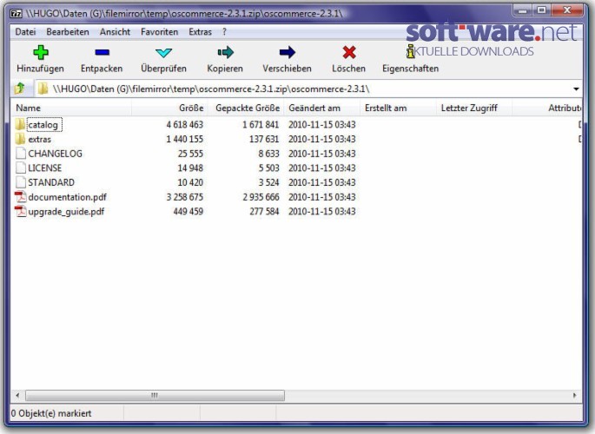Select the STANDARD file name
Viewport: 595px width, 434px height.
51,182
